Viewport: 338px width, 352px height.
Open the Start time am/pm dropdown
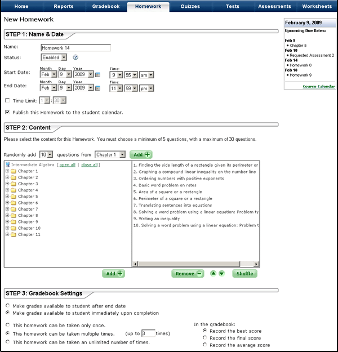tap(146, 75)
